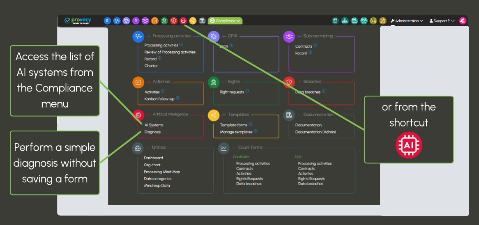Image resolution: width=479 pixels, height=225 pixels.
Task: Open the orange checkbox Activities toolbar shortcut
Action: pos(155,21)
